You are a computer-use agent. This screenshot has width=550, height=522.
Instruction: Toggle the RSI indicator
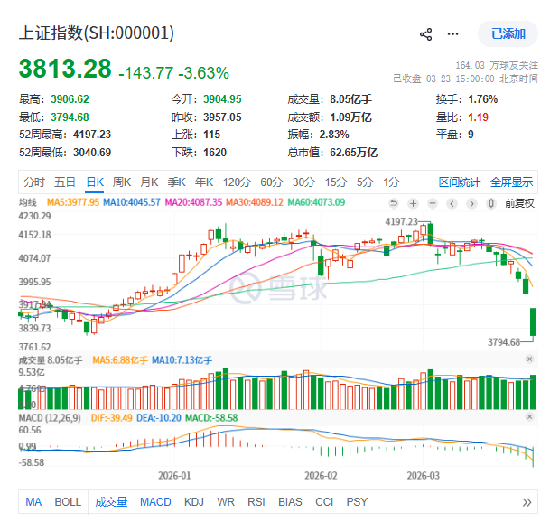tap(256, 501)
